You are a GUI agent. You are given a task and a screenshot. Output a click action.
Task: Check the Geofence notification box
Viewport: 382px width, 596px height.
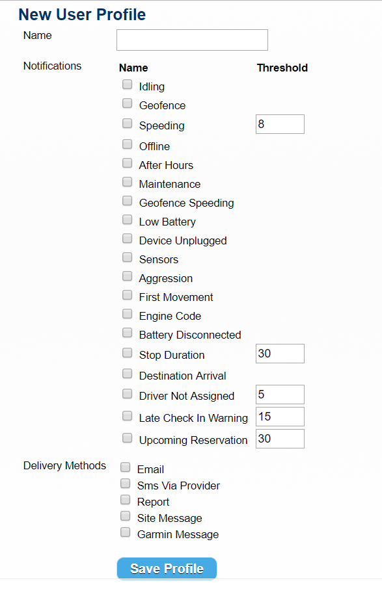(127, 103)
